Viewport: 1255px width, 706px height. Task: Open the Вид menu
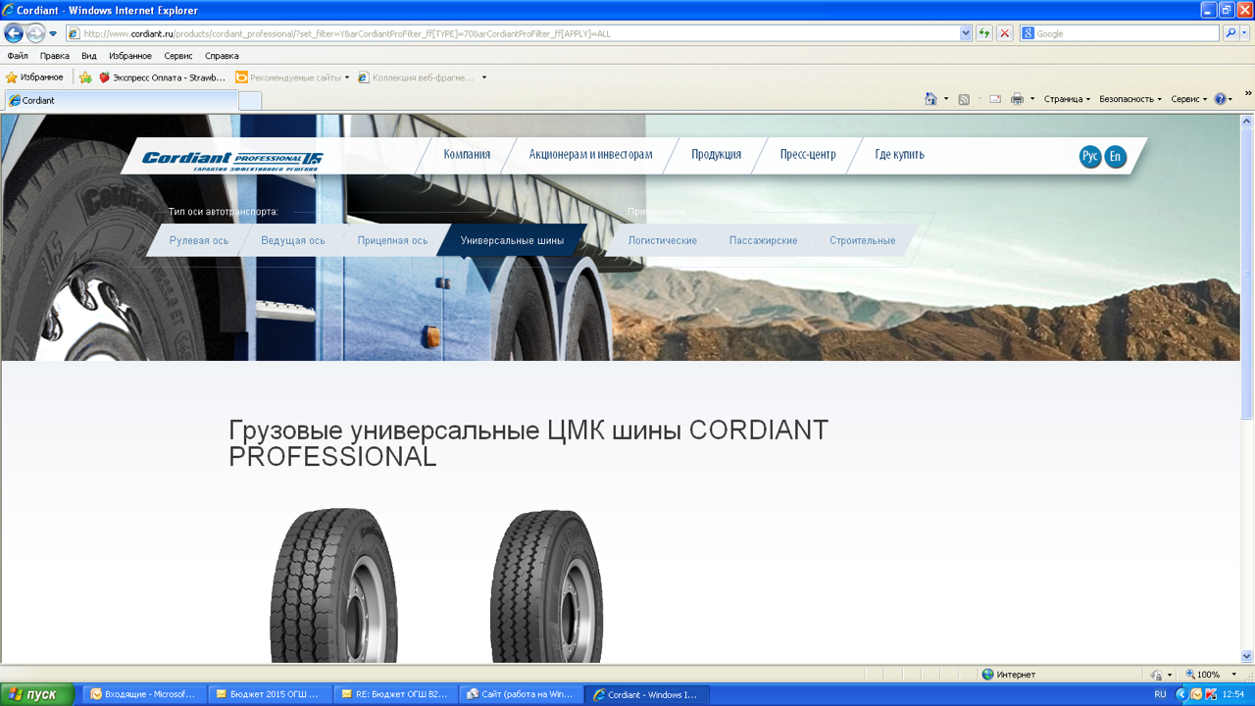point(89,56)
